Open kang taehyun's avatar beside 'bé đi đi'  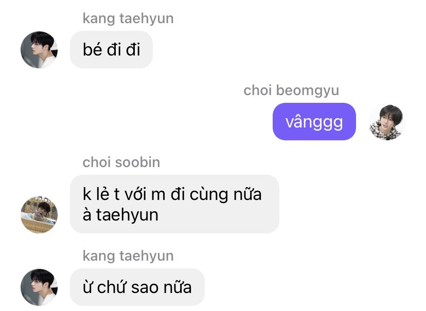click(x=39, y=50)
